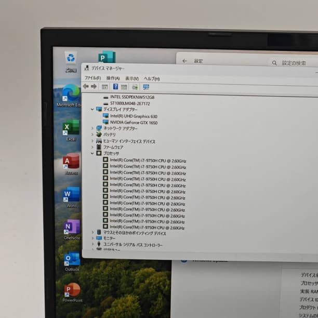
Task: Expand ヒューマン インターフェイス デバイス category
Action: click(92, 141)
